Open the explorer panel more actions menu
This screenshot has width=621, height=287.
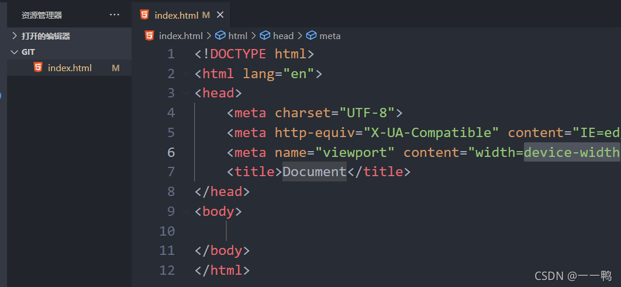click(x=115, y=15)
